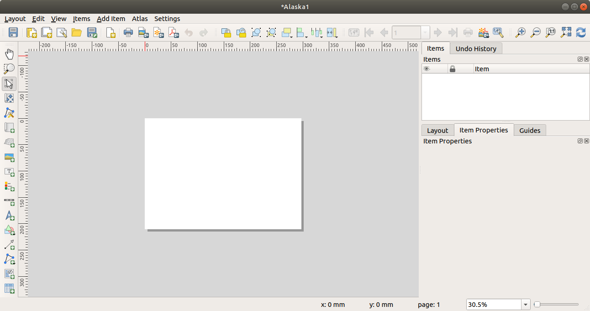
Task: Switch to the Guides tab
Action: pyautogui.click(x=530, y=131)
